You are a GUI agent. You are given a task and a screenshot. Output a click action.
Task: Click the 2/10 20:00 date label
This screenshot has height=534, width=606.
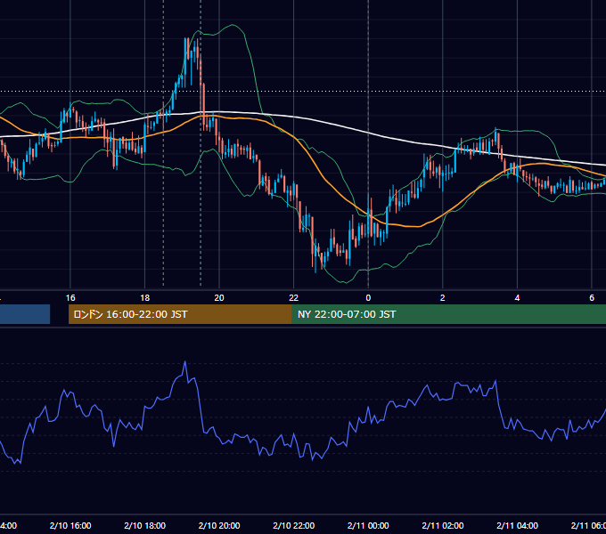pyautogui.click(x=219, y=525)
